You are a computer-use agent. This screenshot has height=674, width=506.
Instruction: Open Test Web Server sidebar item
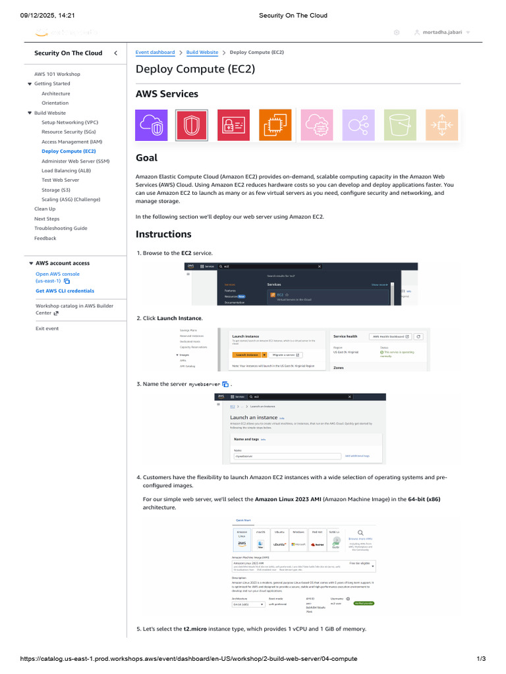click(60, 180)
